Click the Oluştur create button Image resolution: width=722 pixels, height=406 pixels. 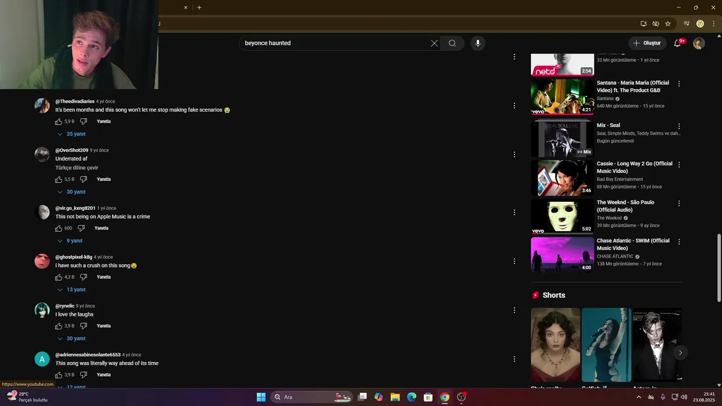point(647,43)
